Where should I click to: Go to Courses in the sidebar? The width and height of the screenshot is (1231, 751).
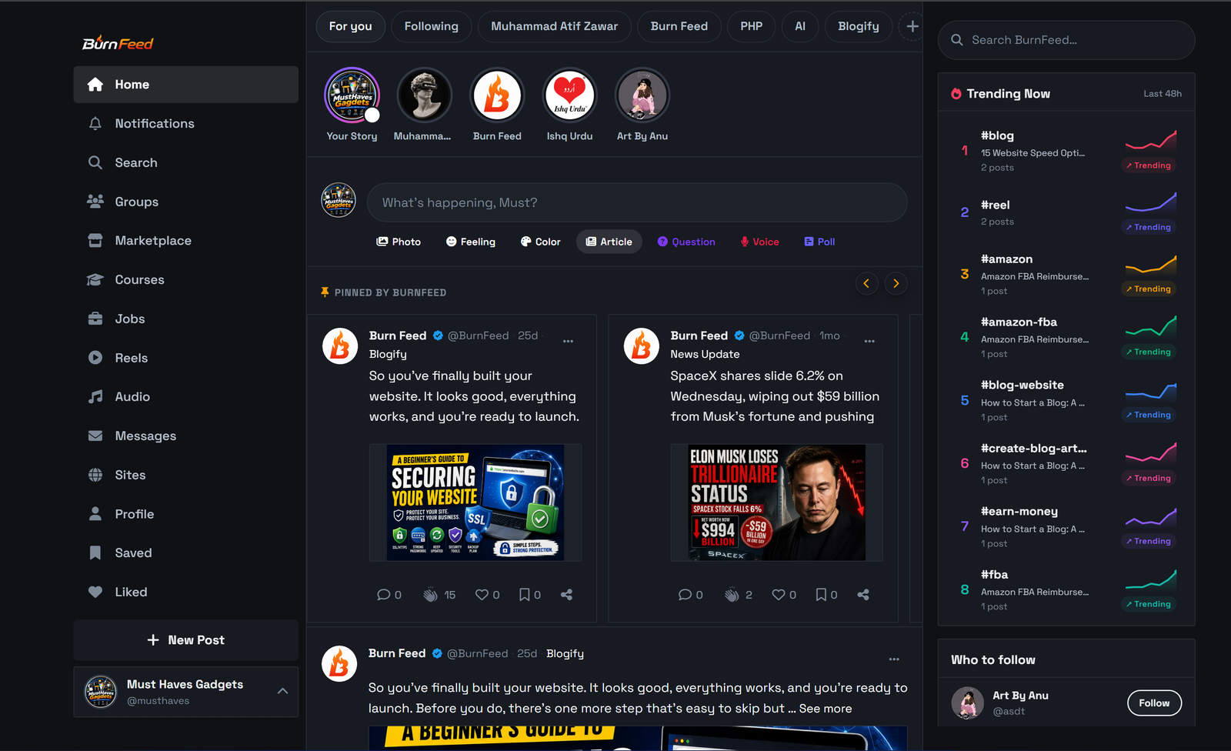185,280
